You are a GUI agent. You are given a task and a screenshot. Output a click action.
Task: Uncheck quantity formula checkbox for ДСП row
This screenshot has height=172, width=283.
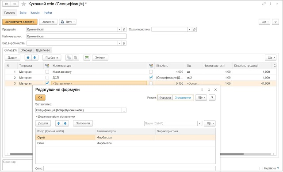[x=151, y=78]
